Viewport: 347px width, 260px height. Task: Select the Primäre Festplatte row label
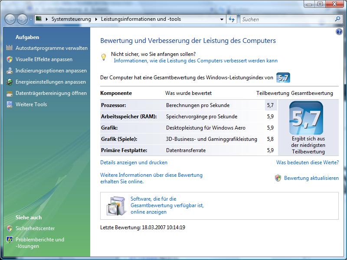click(x=124, y=150)
